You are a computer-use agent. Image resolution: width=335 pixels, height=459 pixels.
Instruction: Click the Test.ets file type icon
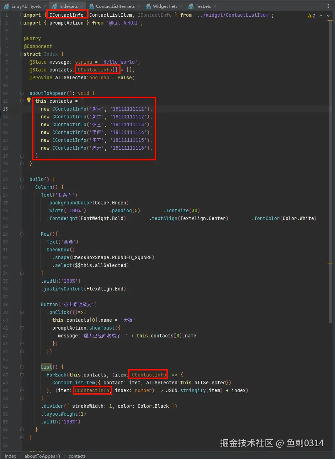pos(191,6)
